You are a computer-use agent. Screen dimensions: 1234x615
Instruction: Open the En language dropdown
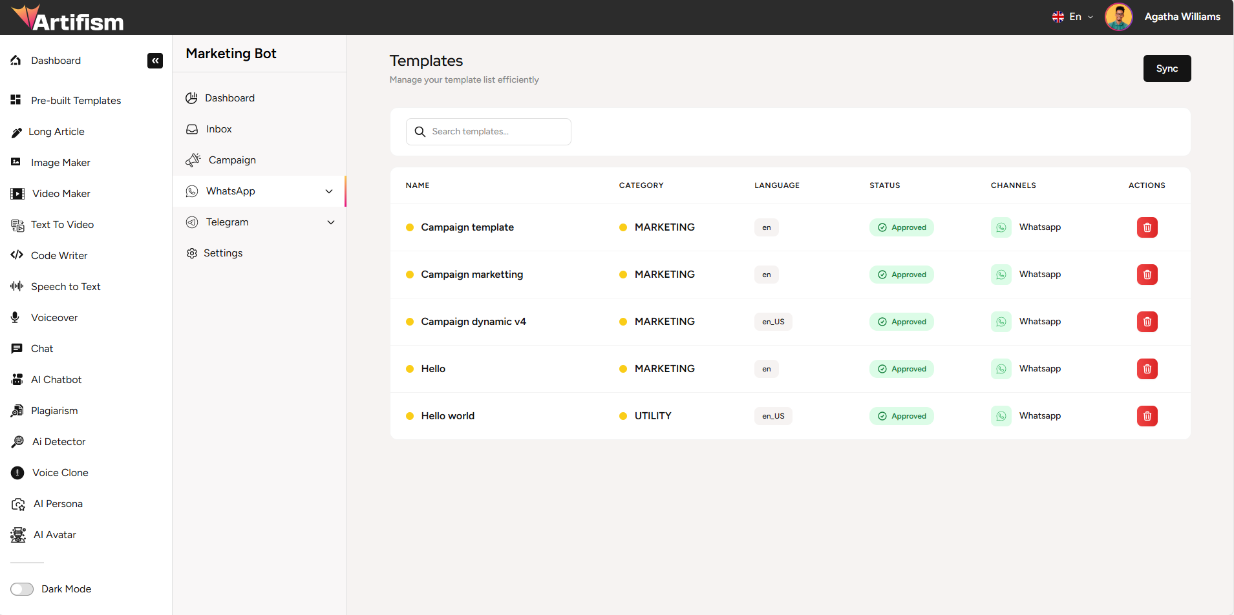[x=1072, y=16]
